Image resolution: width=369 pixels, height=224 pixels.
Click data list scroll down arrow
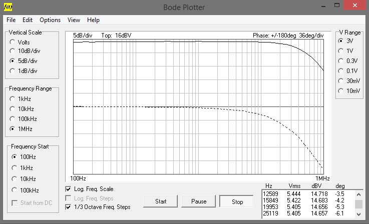358,214
